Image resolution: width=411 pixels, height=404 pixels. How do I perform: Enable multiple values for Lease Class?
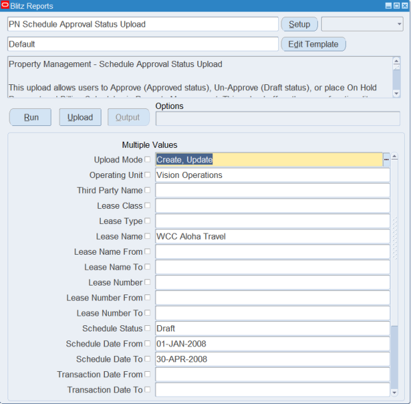click(147, 205)
